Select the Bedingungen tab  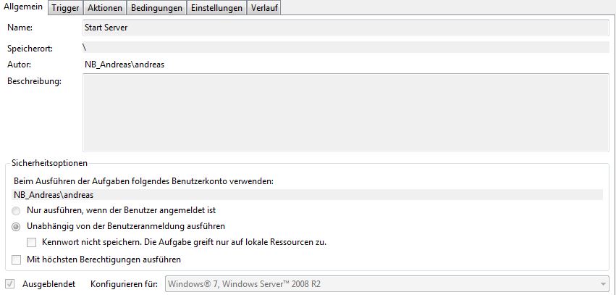click(x=156, y=8)
